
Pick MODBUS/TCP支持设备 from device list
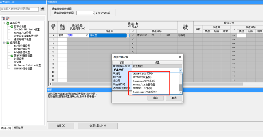[146, 85]
